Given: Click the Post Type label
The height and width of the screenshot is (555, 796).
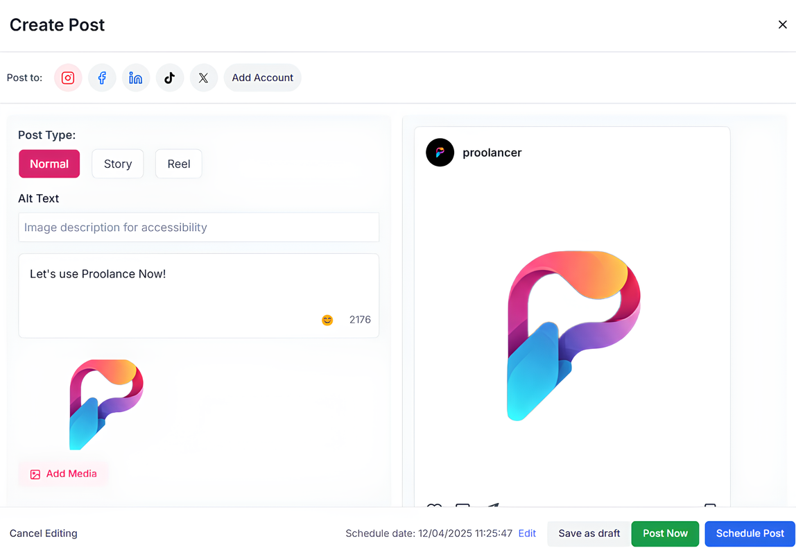Looking at the screenshot, I should (46, 135).
